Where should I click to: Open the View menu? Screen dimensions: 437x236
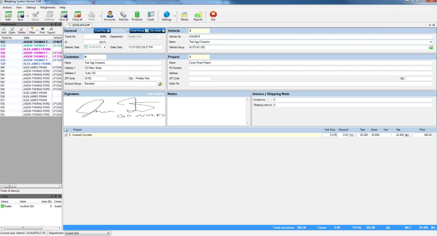coord(19,7)
